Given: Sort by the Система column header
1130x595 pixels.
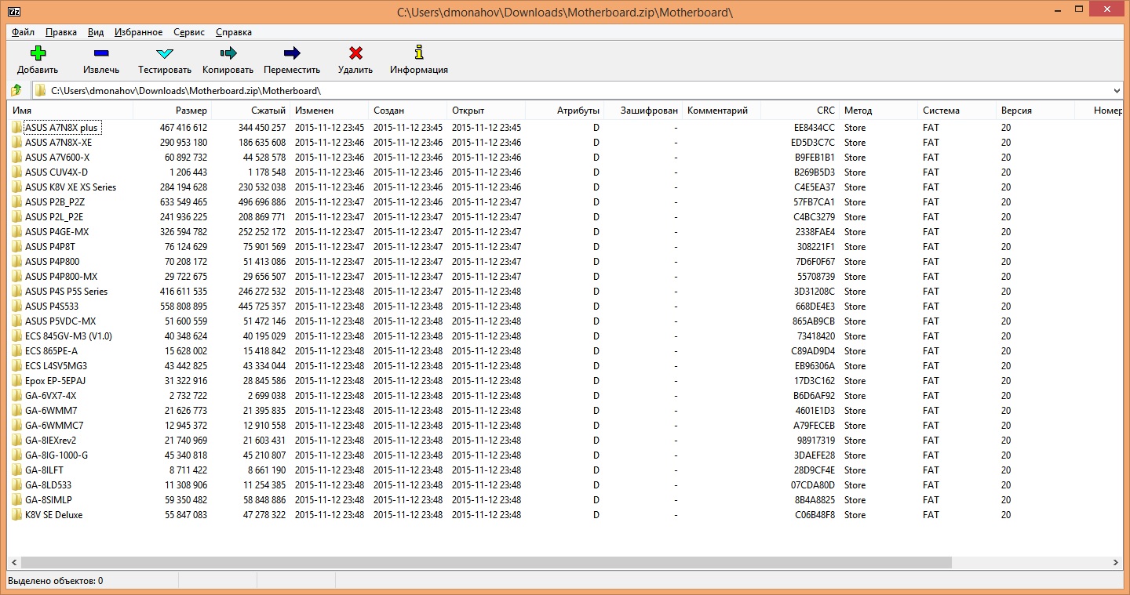Looking at the screenshot, I should point(957,111).
